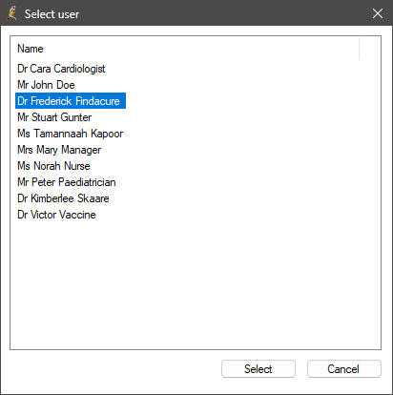Select Dr Cara Cardiologist from list
This screenshot has width=393, height=395.
61,69
